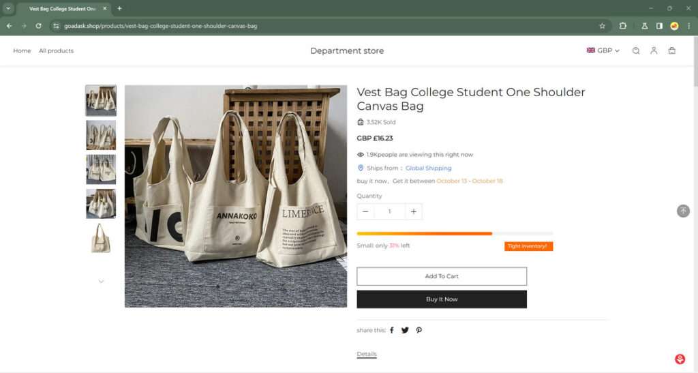The width and height of the screenshot is (698, 373).
Task: Click the Add To Cart button
Action: point(442,276)
